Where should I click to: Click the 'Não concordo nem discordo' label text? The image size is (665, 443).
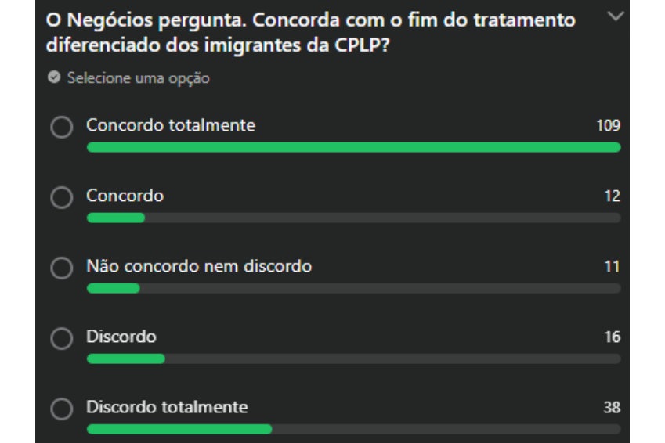pos(199,266)
